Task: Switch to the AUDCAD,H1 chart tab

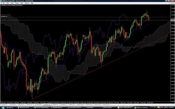Action: pyautogui.click(x=106, y=105)
